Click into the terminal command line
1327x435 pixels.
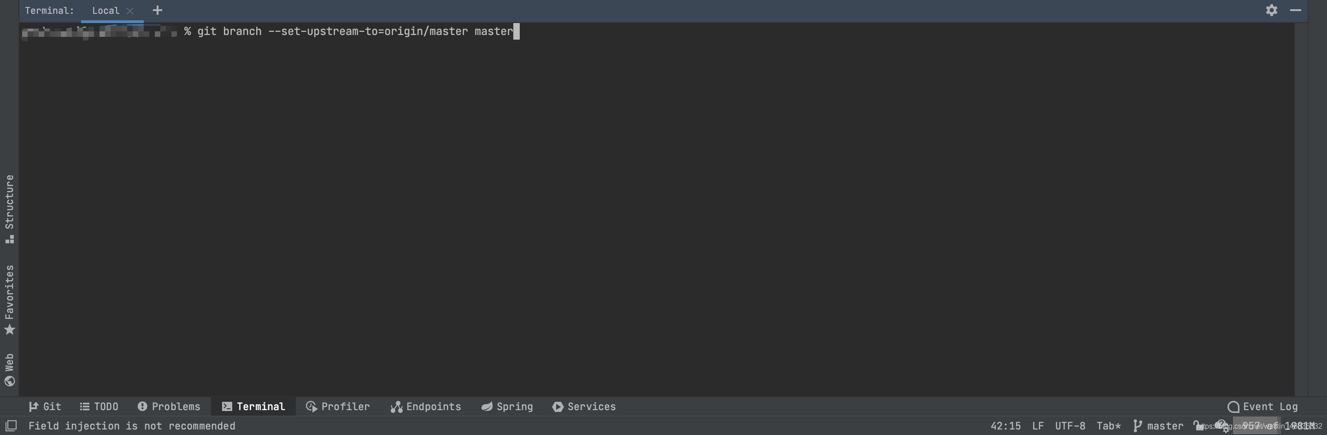pyautogui.click(x=355, y=31)
